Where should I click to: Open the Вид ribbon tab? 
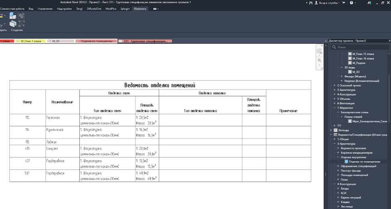pyautogui.click(x=31, y=9)
